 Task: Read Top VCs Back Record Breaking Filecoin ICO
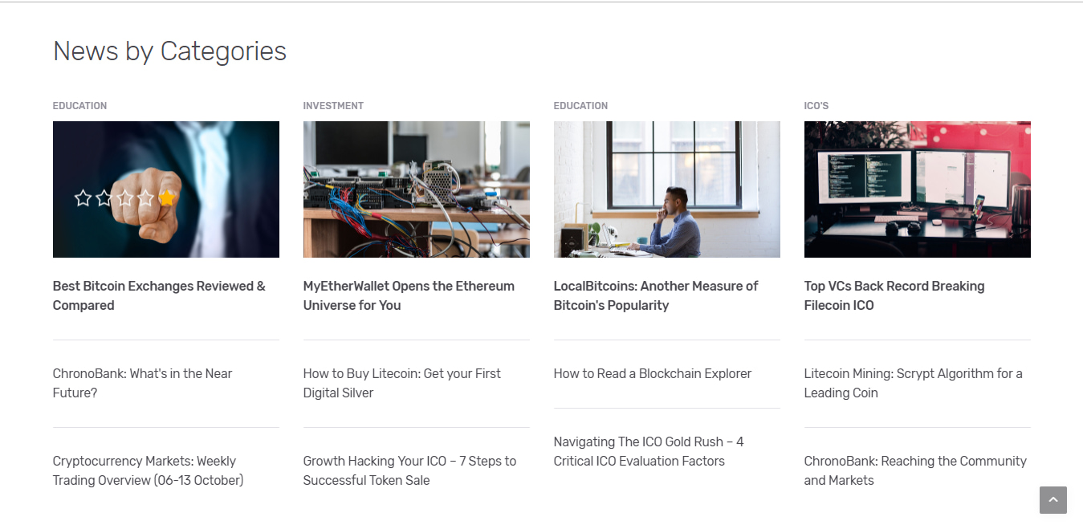tap(894, 295)
